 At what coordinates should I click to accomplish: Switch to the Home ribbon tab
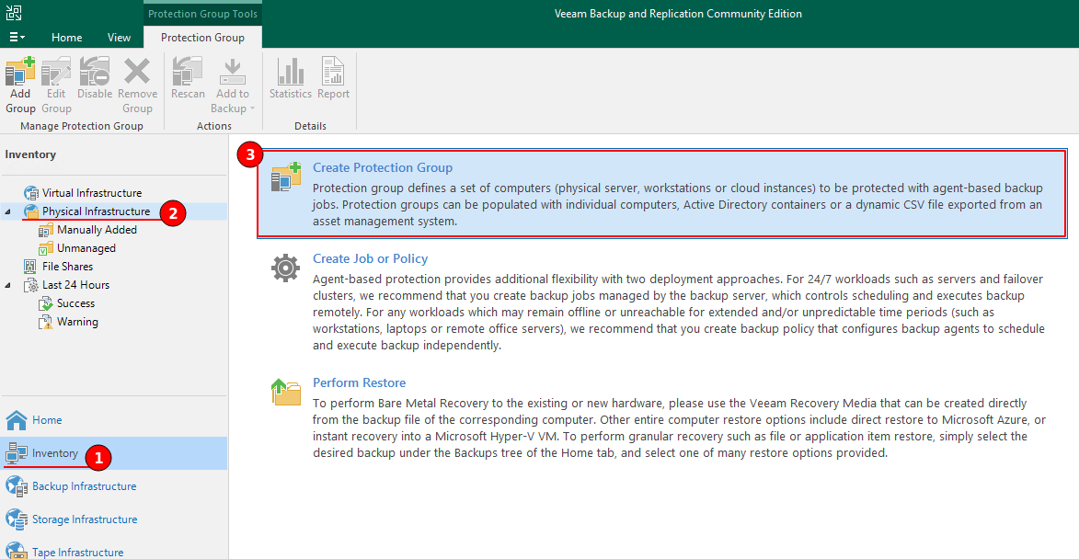(67, 37)
